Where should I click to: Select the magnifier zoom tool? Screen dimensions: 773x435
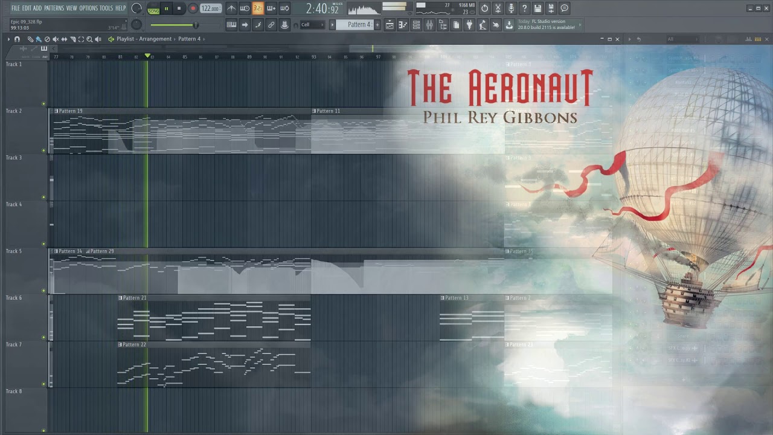tap(89, 39)
